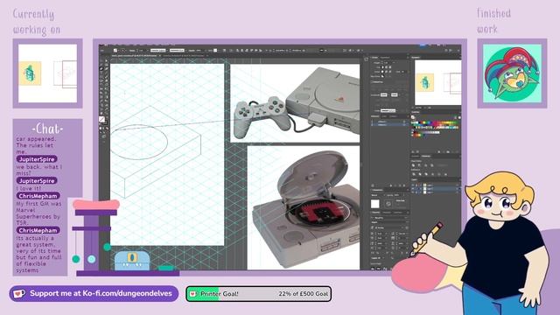The image size is (560, 315).
Task: Open the blending mode dropdown in Transparency
Action: pos(378,195)
